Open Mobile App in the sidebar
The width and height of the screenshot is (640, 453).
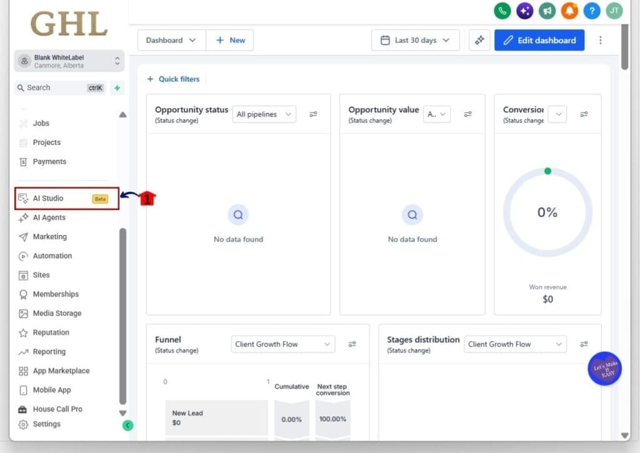(51, 390)
